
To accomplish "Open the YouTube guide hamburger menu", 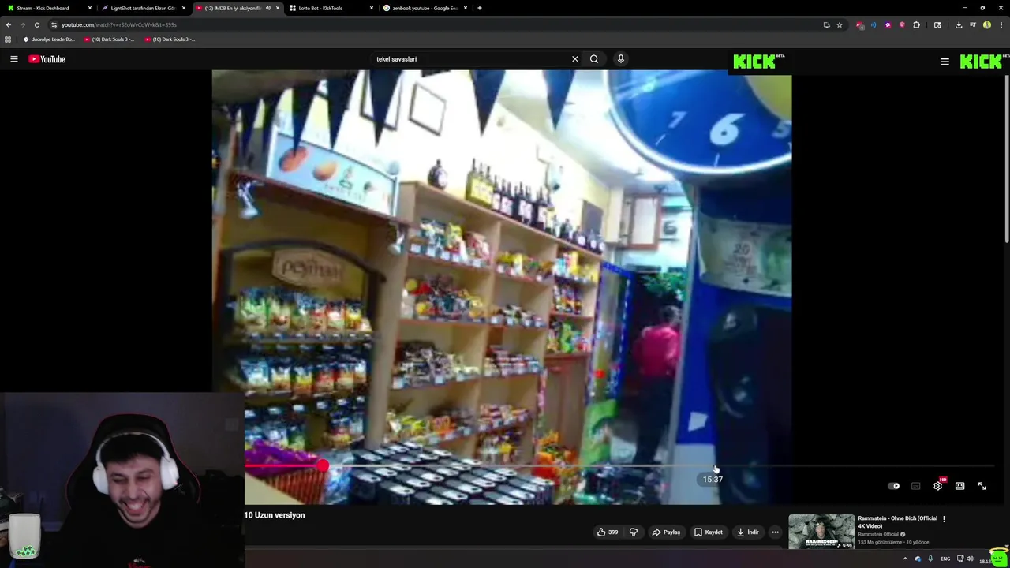I will (14, 59).
